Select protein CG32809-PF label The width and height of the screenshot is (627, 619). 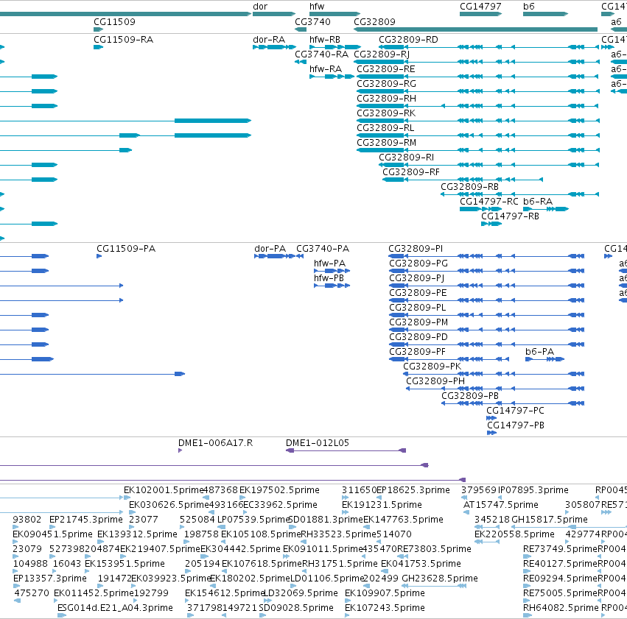tap(418, 352)
